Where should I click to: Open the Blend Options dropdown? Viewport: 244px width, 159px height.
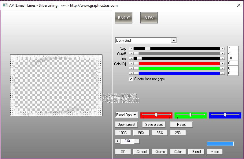pyautogui.click(x=126, y=115)
